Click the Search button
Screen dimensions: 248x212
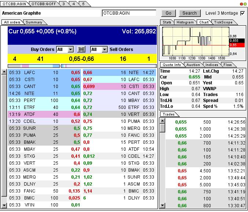[x=189, y=13]
